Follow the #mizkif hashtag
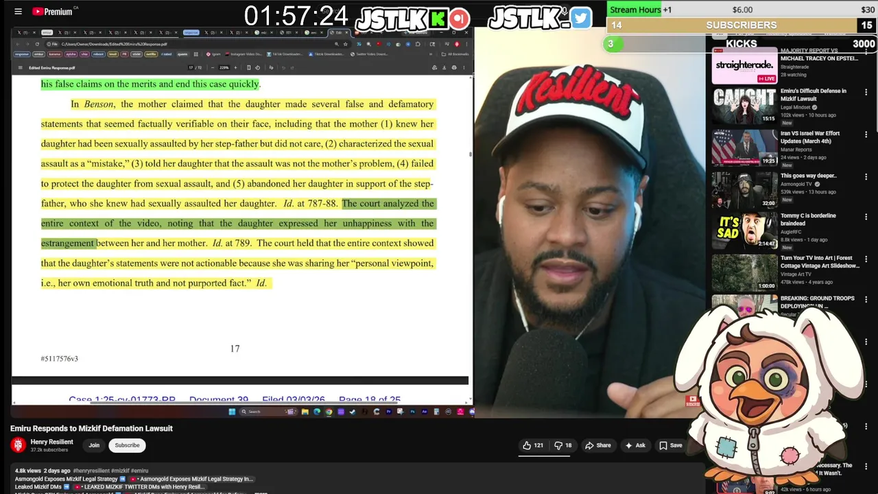The width and height of the screenshot is (878, 494). pyautogui.click(x=120, y=471)
